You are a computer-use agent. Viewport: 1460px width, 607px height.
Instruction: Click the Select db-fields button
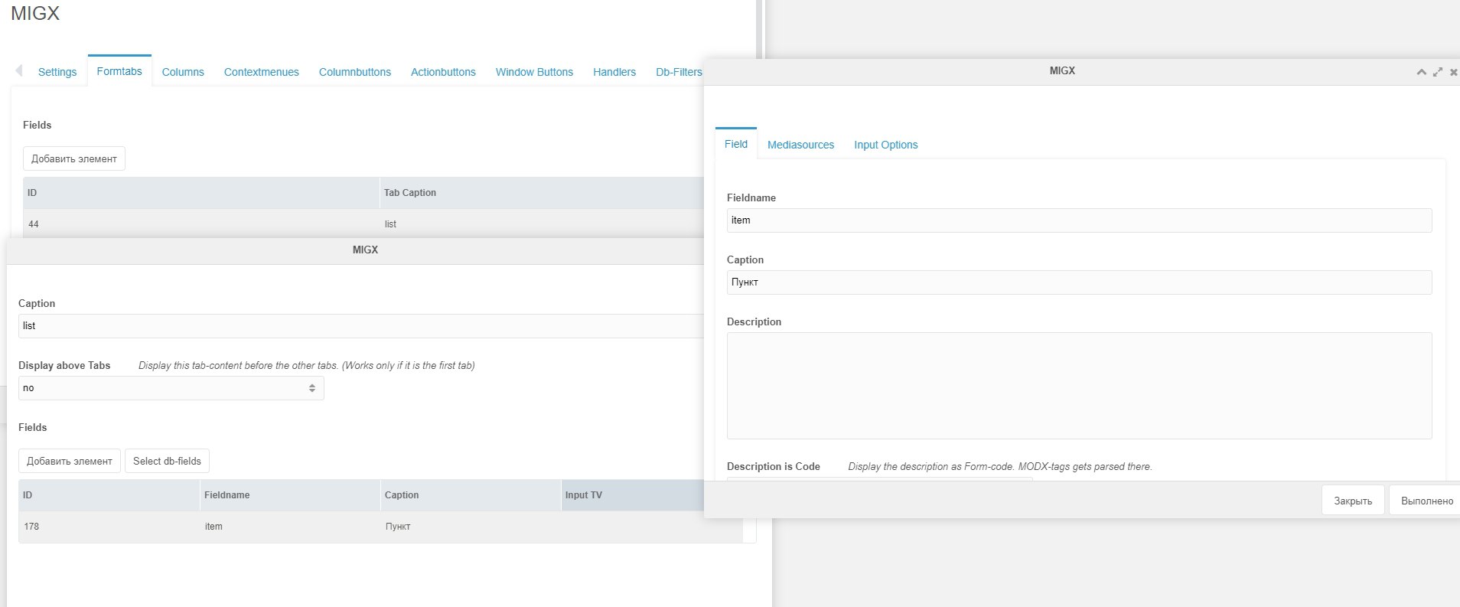[x=167, y=461]
